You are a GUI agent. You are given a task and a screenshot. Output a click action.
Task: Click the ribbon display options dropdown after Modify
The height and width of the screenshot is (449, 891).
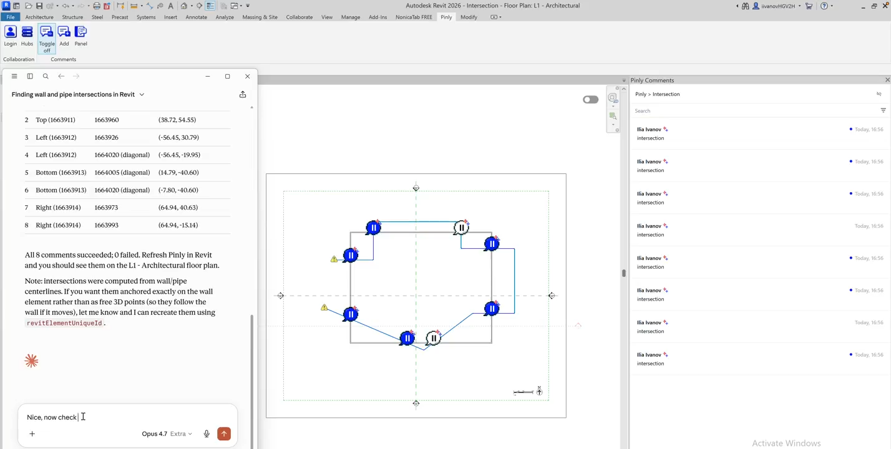tap(495, 17)
